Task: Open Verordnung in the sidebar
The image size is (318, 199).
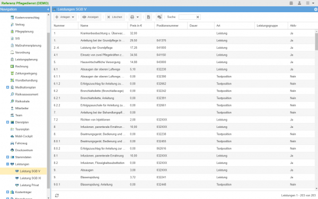Action: [20, 53]
